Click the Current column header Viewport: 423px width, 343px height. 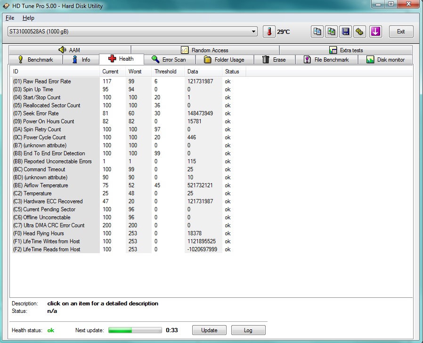(x=113, y=72)
